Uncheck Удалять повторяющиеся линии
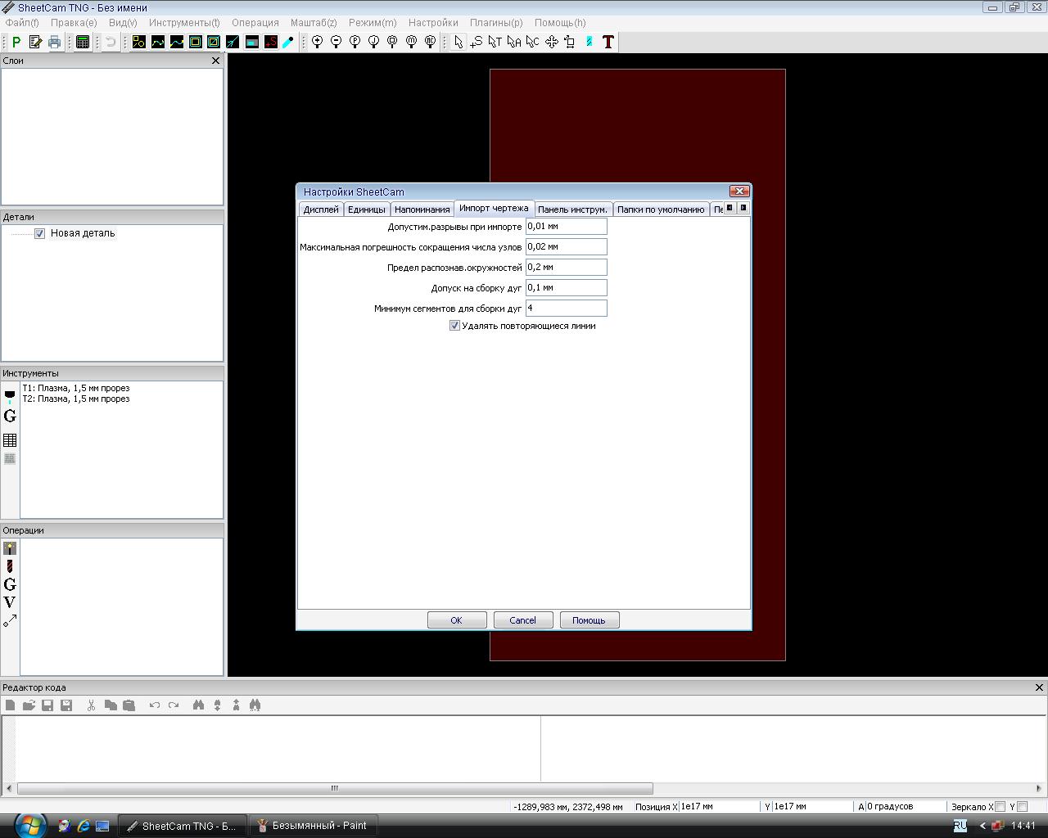Screen dimensions: 1048x838 (x=454, y=326)
